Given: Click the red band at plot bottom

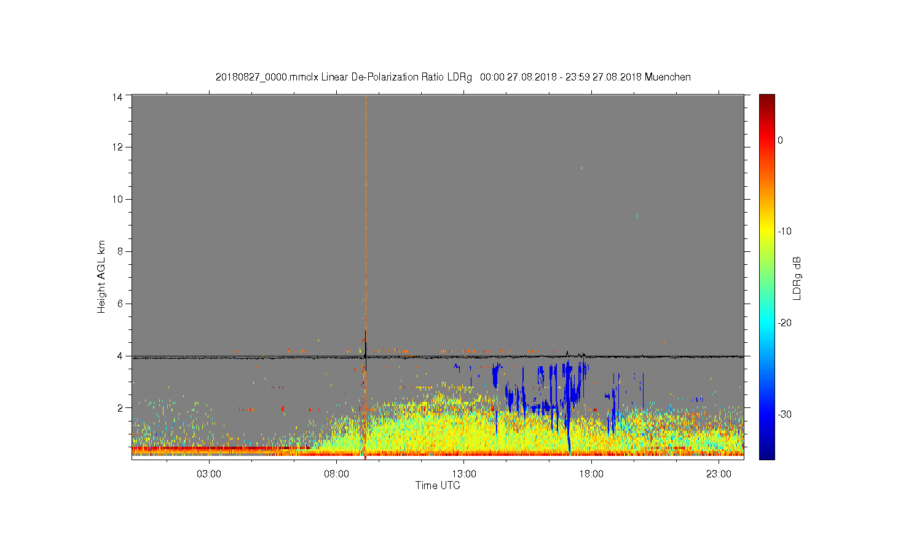Looking at the screenshot, I should pos(438,454).
